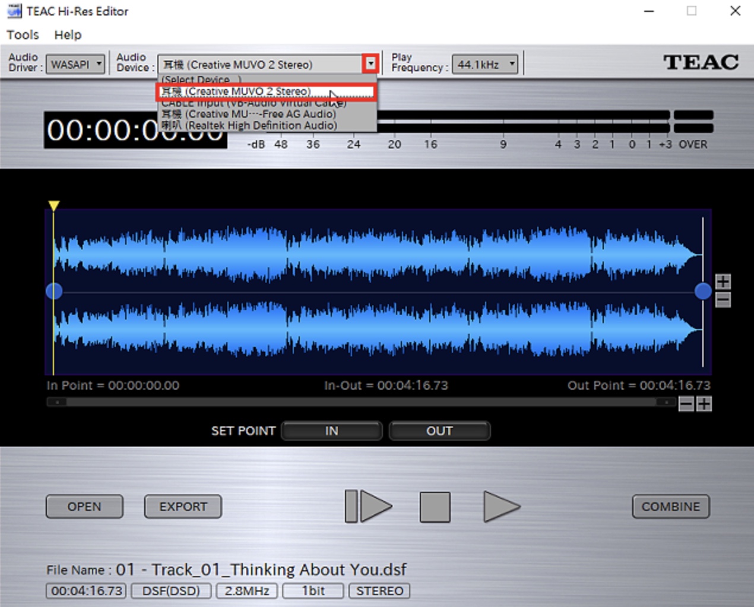Image resolution: width=754 pixels, height=607 pixels.
Task: Click the blue Out point handle
Action: tap(703, 291)
